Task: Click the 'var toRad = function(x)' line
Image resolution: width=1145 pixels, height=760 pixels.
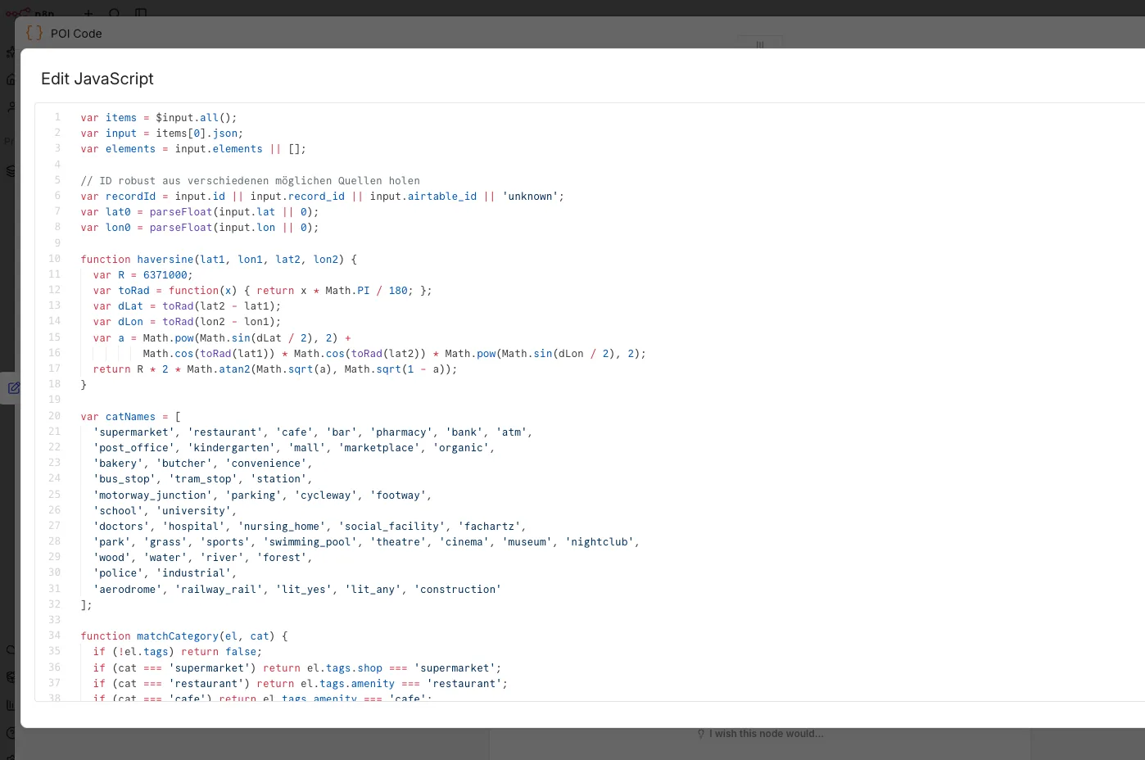Action: click(x=262, y=291)
